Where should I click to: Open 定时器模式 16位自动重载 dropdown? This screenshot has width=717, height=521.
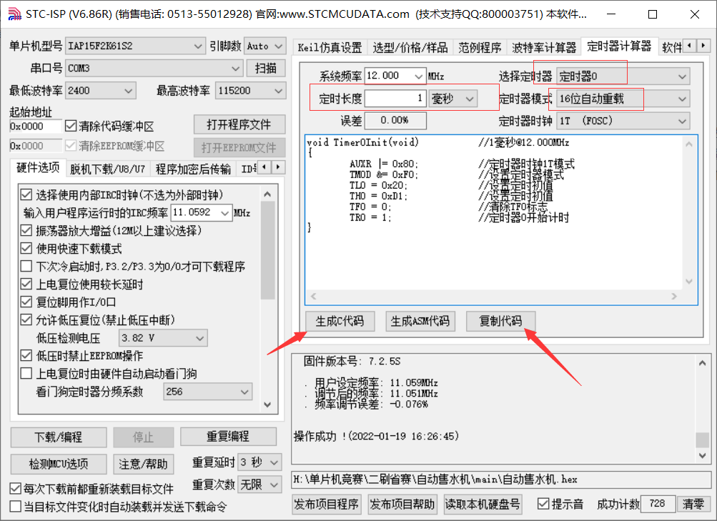click(x=623, y=99)
